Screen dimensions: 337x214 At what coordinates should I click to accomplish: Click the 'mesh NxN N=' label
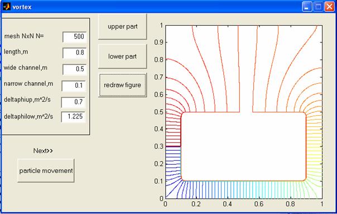(x=24, y=36)
